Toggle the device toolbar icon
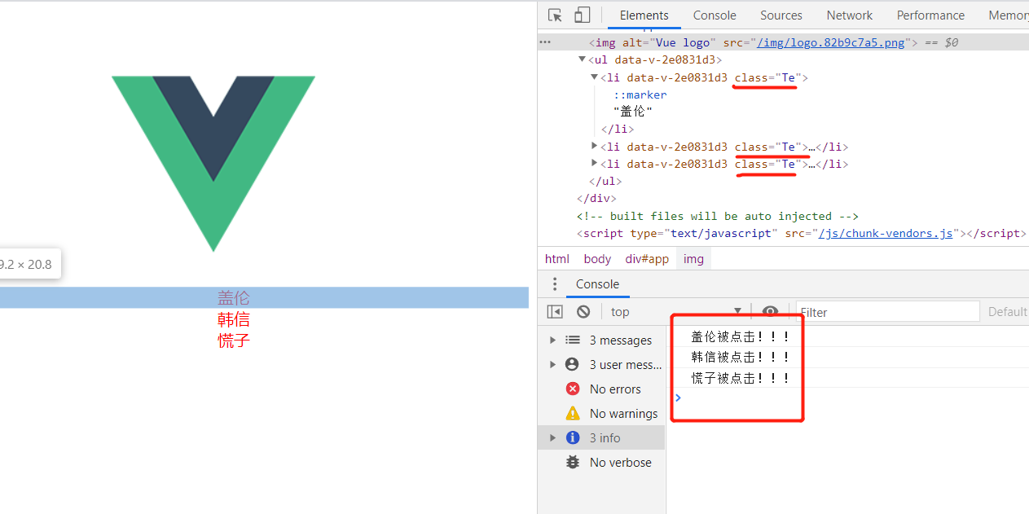 point(582,15)
